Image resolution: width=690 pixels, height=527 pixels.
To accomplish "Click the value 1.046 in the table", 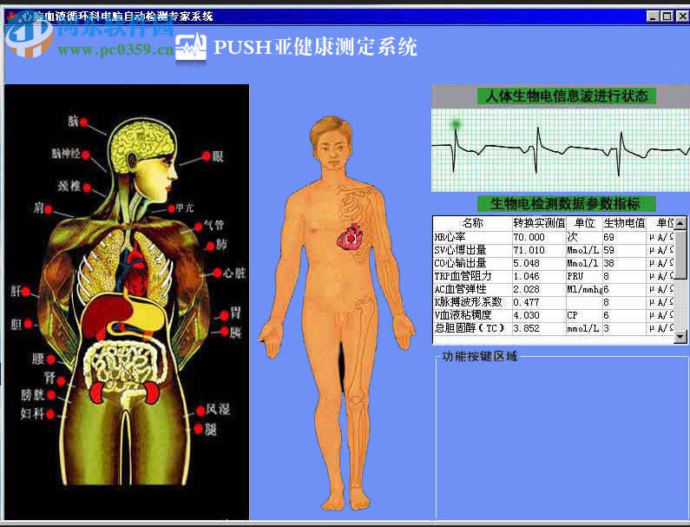I will click(x=526, y=276).
